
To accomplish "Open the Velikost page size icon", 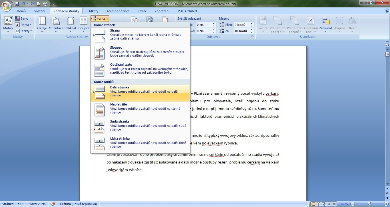I will click(x=70, y=23).
